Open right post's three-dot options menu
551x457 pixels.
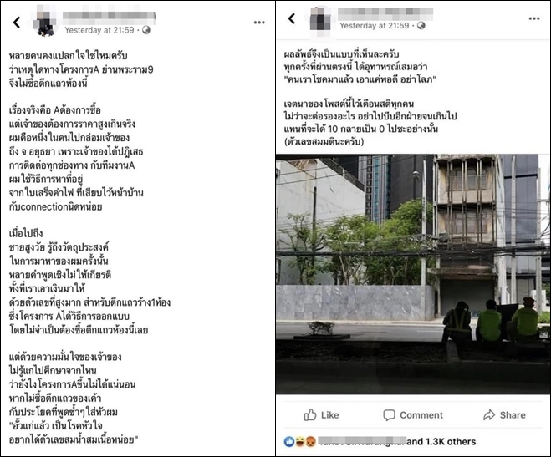pyautogui.click(x=534, y=18)
